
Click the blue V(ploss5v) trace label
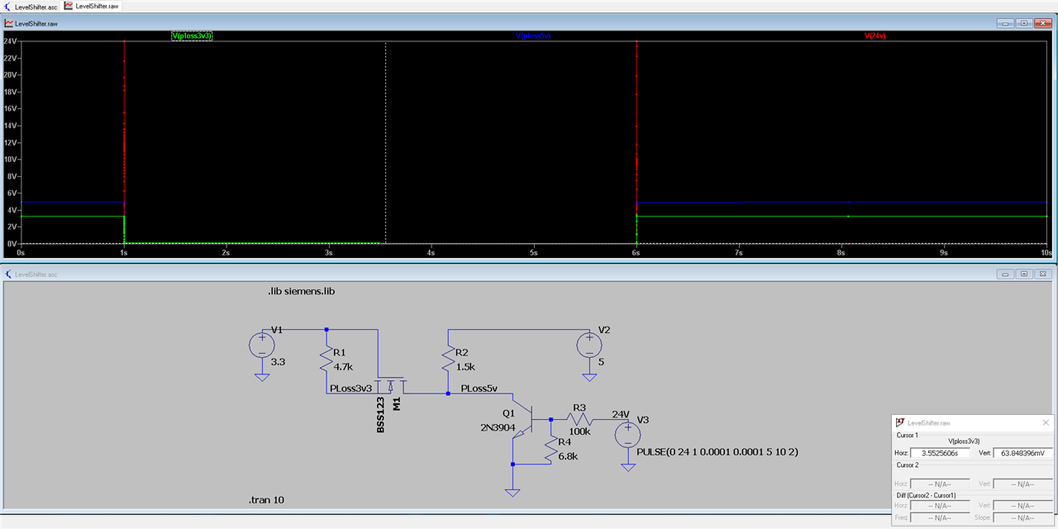pos(533,36)
